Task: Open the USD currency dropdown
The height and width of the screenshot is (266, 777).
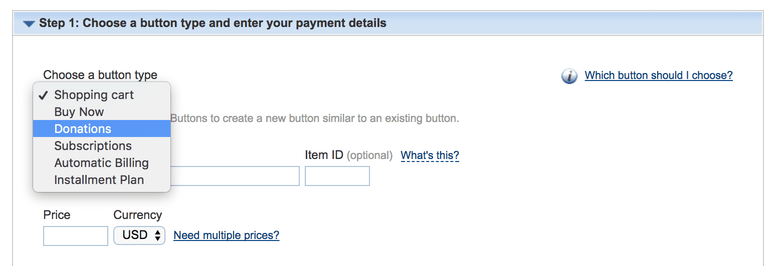Action: coord(139,235)
